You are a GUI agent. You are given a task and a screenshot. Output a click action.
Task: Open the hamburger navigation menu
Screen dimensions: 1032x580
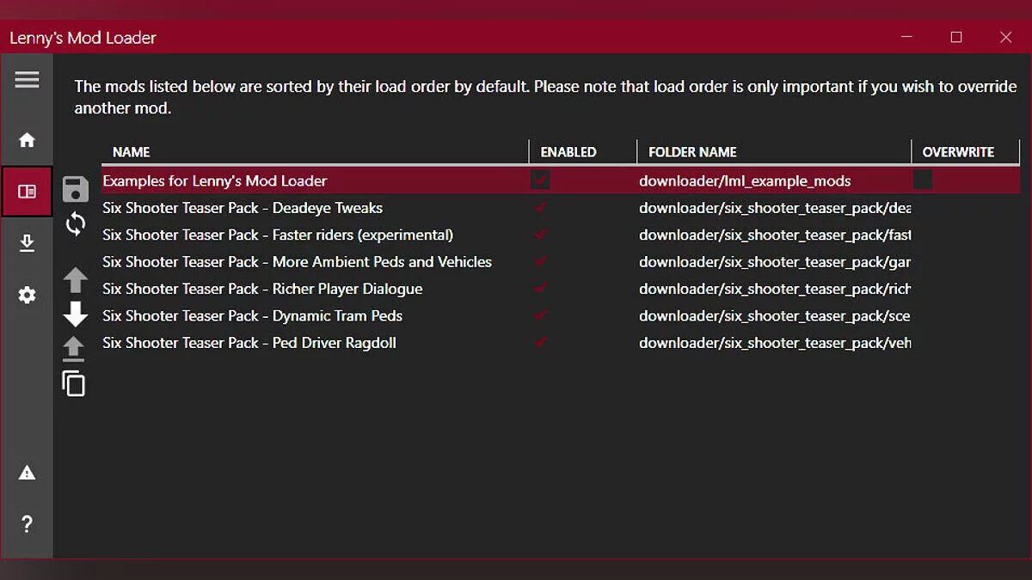[x=27, y=80]
